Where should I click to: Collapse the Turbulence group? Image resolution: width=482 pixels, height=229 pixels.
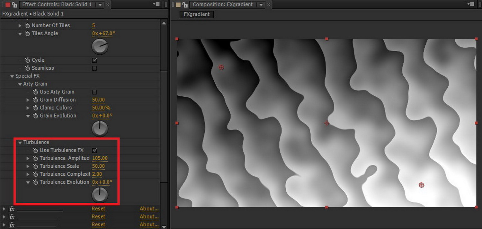20,142
